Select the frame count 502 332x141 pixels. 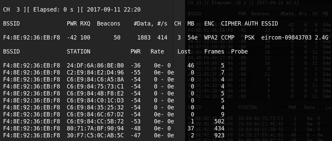click(219, 121)
